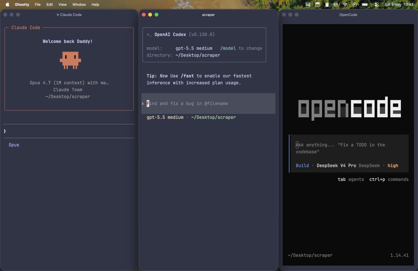Maximize the scraper window with green button
This screenshot has width=418, height=271.
click(x=156, y=15)
